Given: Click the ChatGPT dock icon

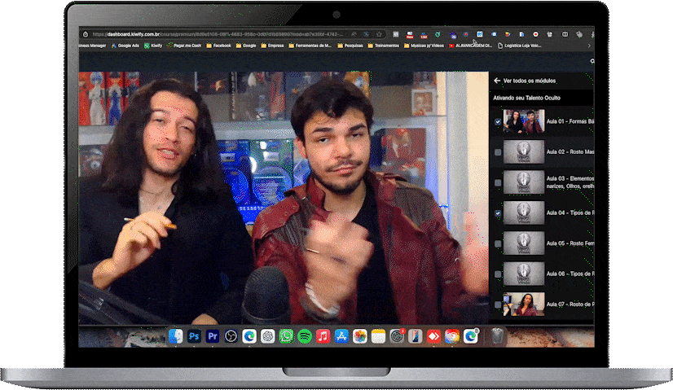Looking at the screenshot, I should [x=267, y=336].
